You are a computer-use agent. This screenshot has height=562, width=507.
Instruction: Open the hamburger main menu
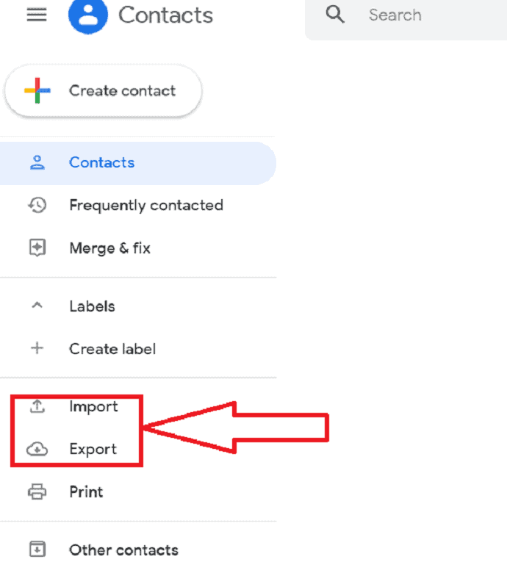pyautogui.click(x=37, y=15)
